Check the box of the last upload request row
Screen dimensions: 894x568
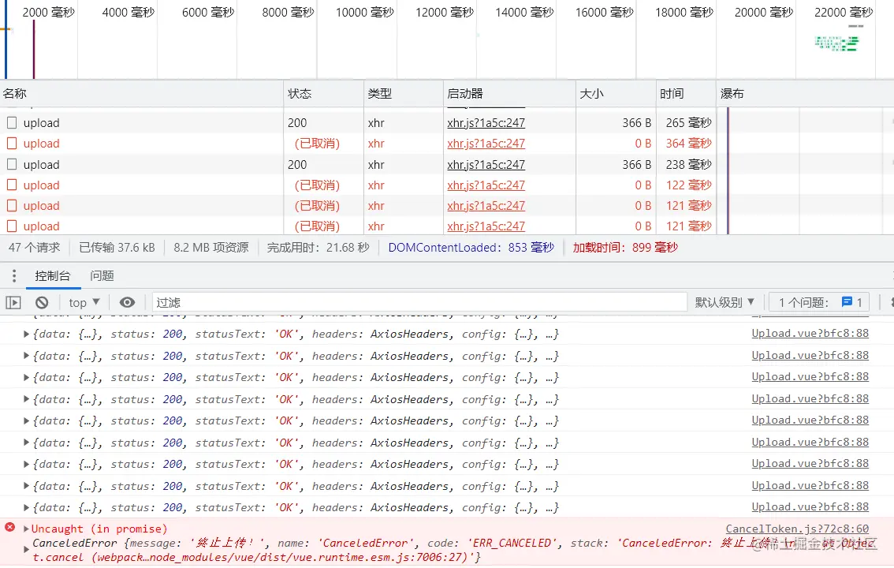tap(12, 226)
